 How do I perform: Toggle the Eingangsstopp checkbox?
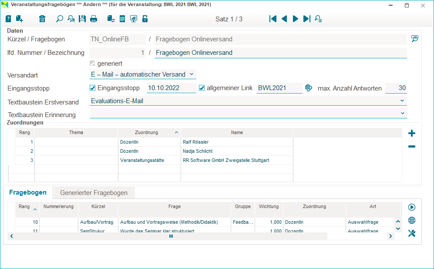pyautogui.click(x=93, y=88)
